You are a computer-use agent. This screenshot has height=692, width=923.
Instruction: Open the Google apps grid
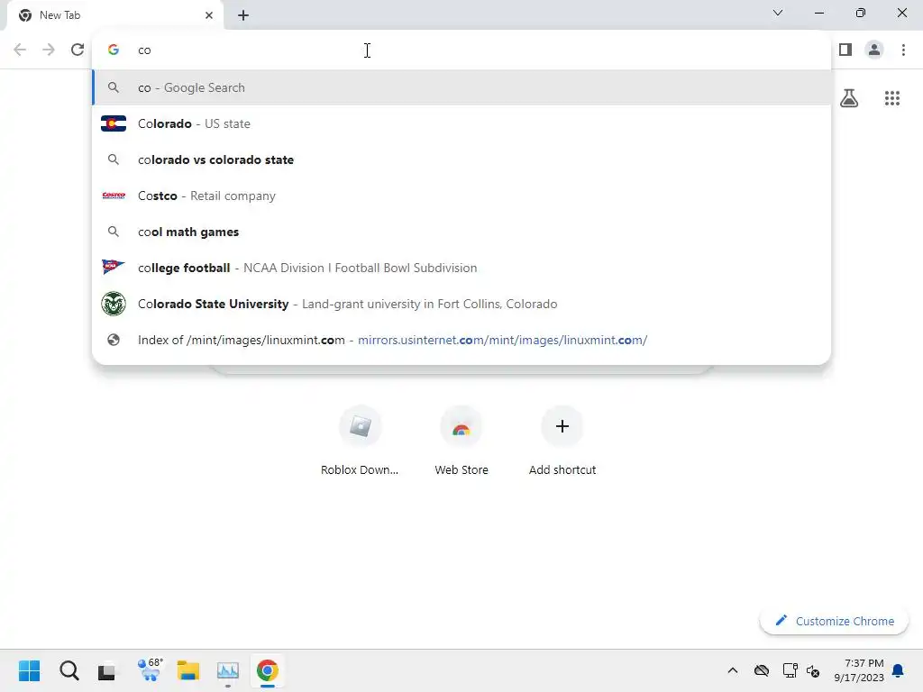891,98
